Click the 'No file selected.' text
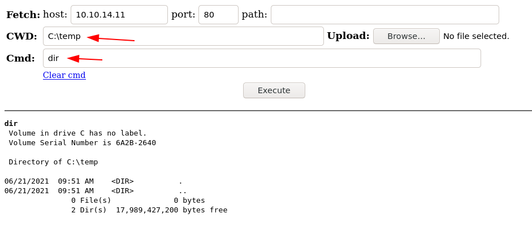The height and width of the screenshot is (235, 532). [476, 36]
